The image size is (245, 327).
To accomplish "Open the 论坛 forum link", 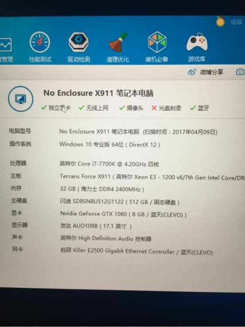I will (236, 22).
